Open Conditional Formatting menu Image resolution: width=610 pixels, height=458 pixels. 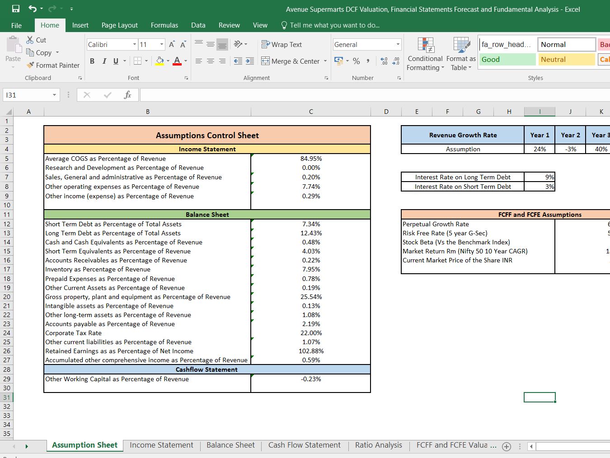point(425,54)
